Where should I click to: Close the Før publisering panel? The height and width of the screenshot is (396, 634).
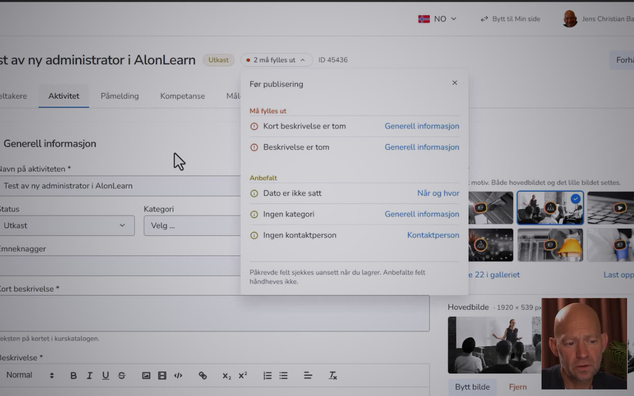pyautogui.click(x=455, y=83)
